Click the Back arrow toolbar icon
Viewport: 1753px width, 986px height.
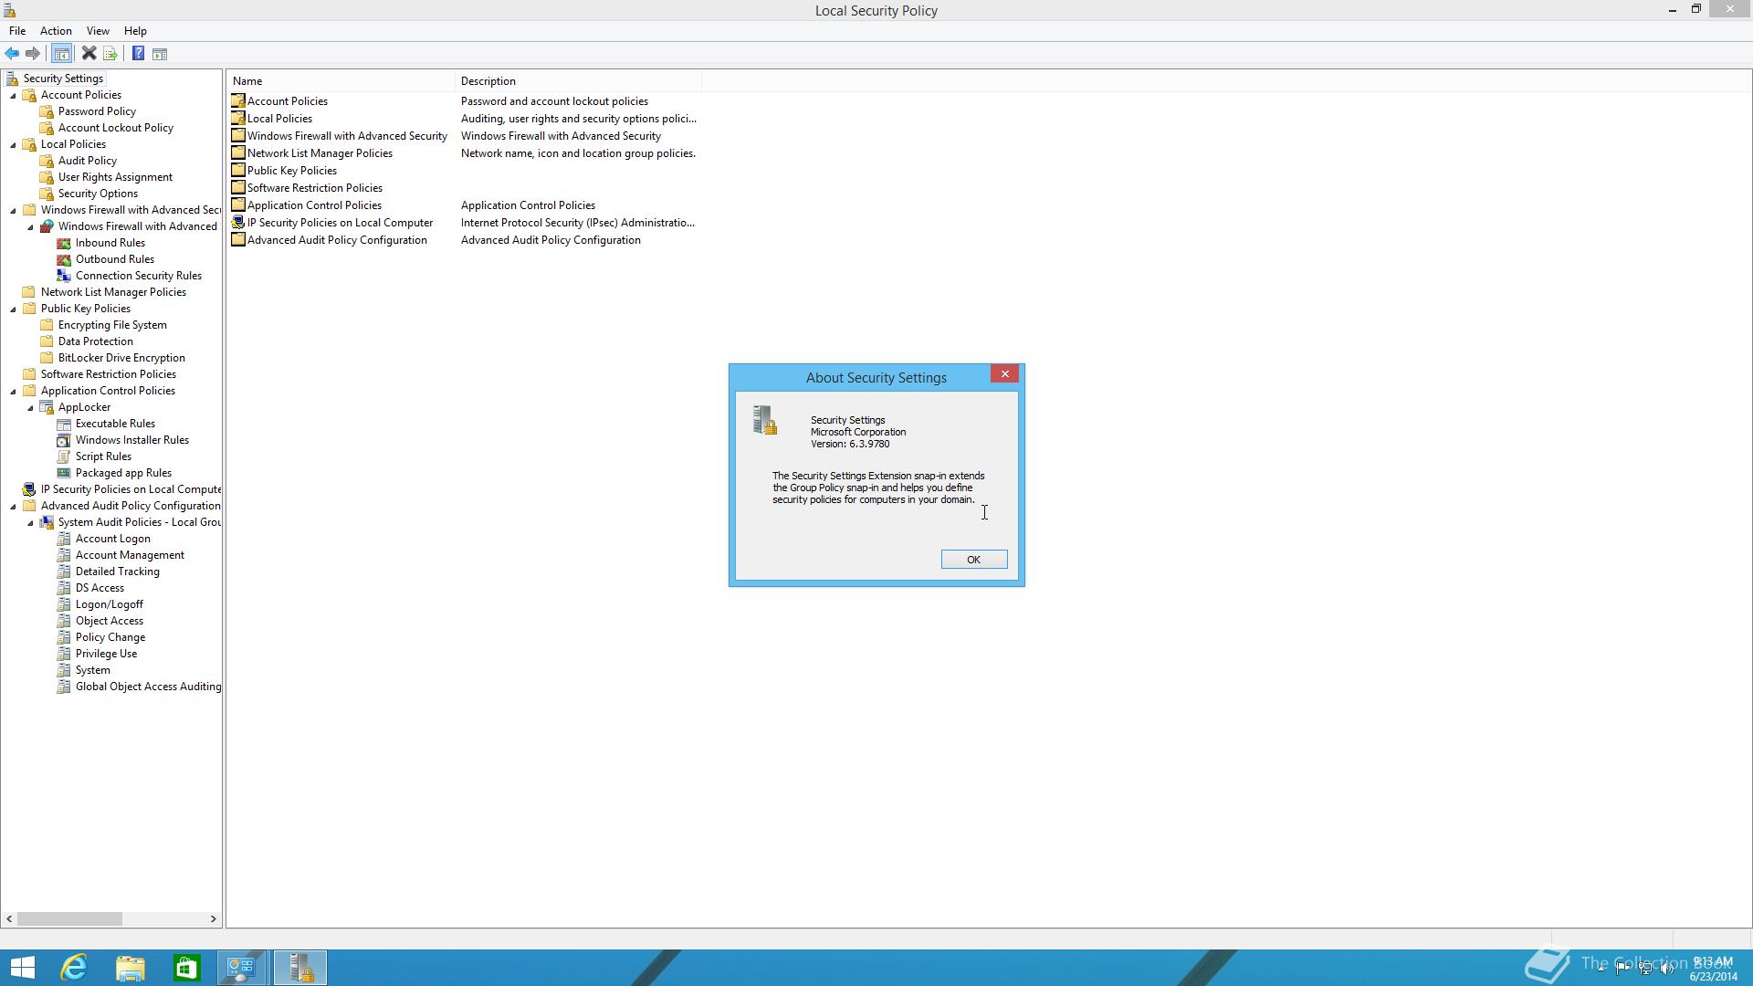pyautogui.click(x=12, y=54)
